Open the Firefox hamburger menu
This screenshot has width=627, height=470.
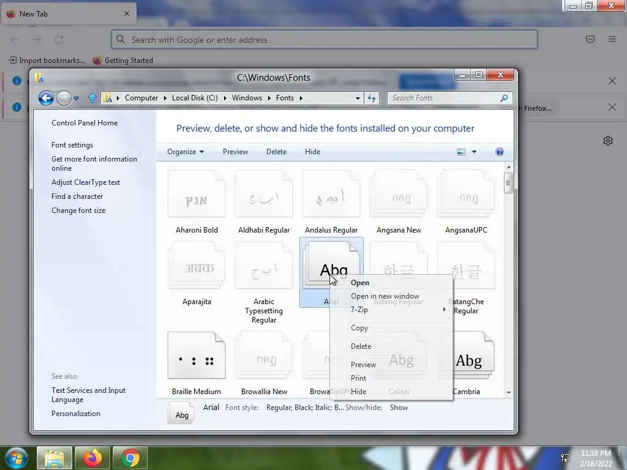(612, 39)
